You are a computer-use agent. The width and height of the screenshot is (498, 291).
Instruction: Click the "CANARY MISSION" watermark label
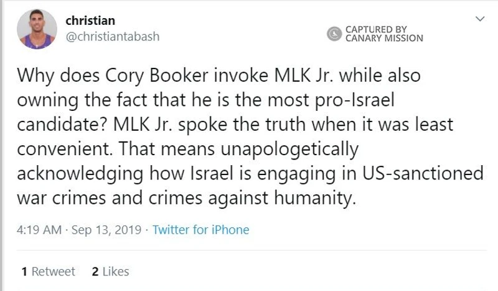click(384, 38)
